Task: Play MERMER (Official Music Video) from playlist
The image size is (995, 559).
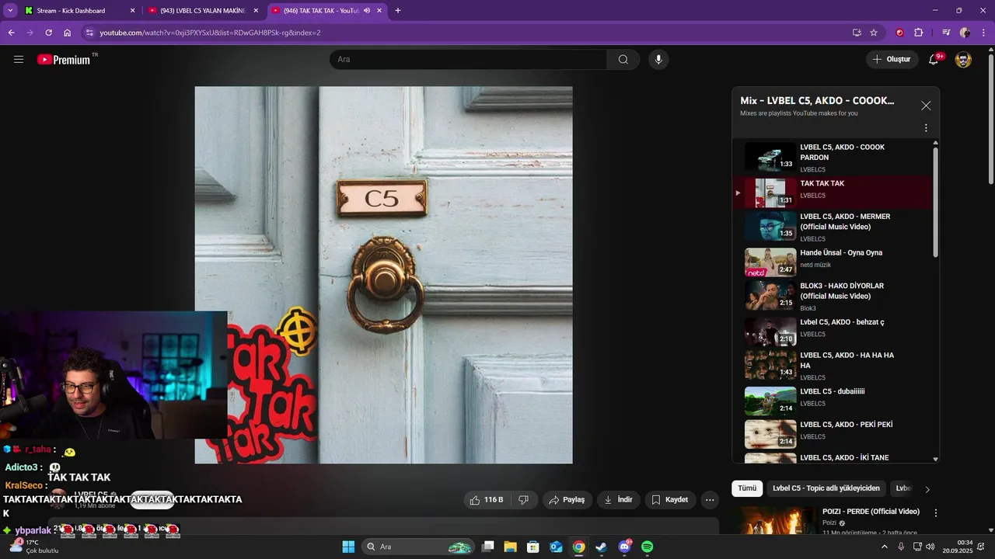Action: pos(835,227)
